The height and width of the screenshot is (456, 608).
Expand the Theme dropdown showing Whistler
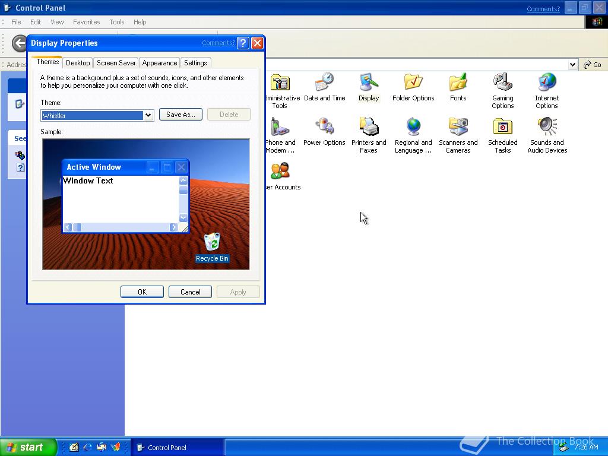pos(148,115)
